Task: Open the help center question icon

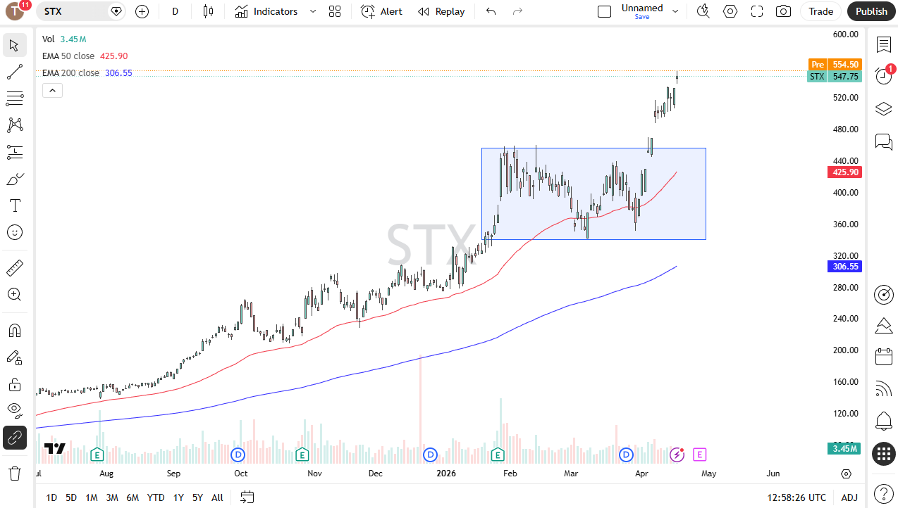Action: (x=884, y=494)
